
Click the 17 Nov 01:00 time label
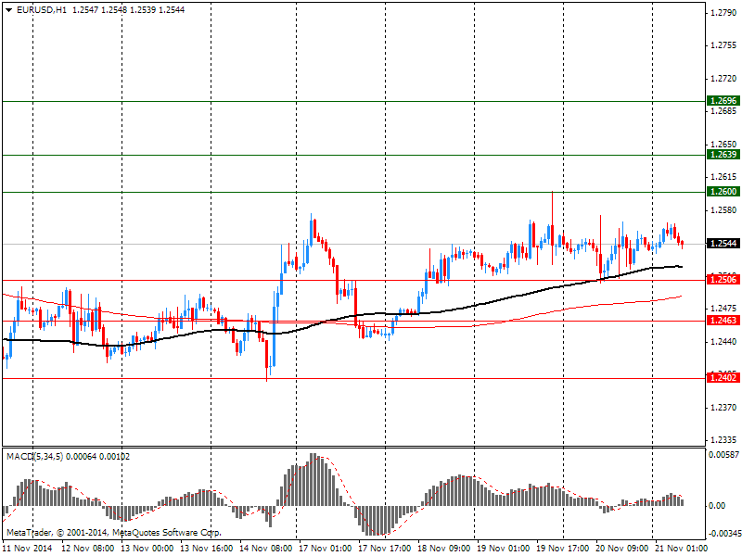pyautogui.click(x=326, y=549)
